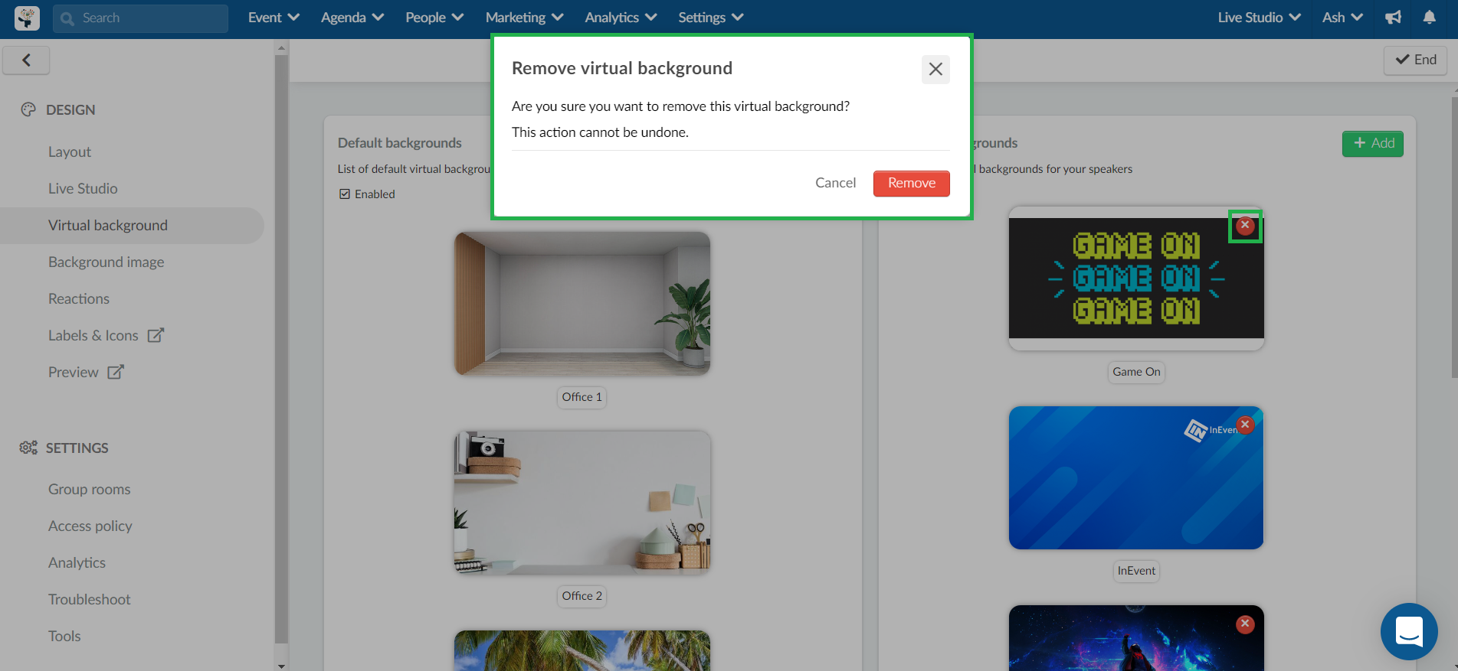
Task: Open Layout in the sidebar
Action: [70, 151]
